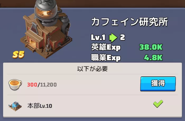
Task: Tap the 以下が必要 section header
Action: [x=92, y=69]
